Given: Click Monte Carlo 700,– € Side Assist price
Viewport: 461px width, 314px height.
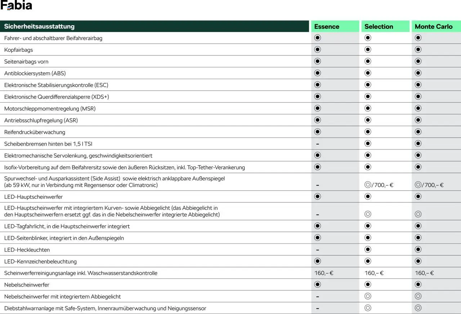Looking at the screenshot, I should (433, 185).
